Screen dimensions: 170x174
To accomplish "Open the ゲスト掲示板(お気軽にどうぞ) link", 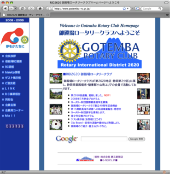I will click(x=86, y=119).
